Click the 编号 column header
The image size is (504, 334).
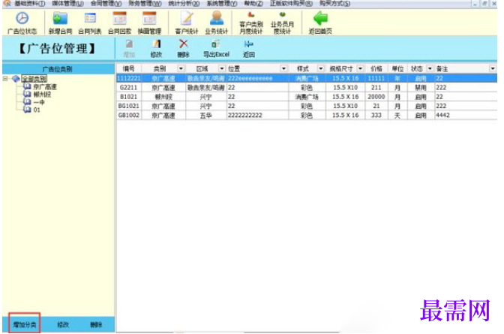(x=128, y=68)
